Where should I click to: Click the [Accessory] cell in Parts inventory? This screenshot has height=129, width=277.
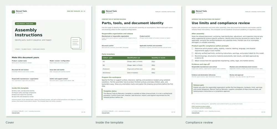click(x=106, y=73)
